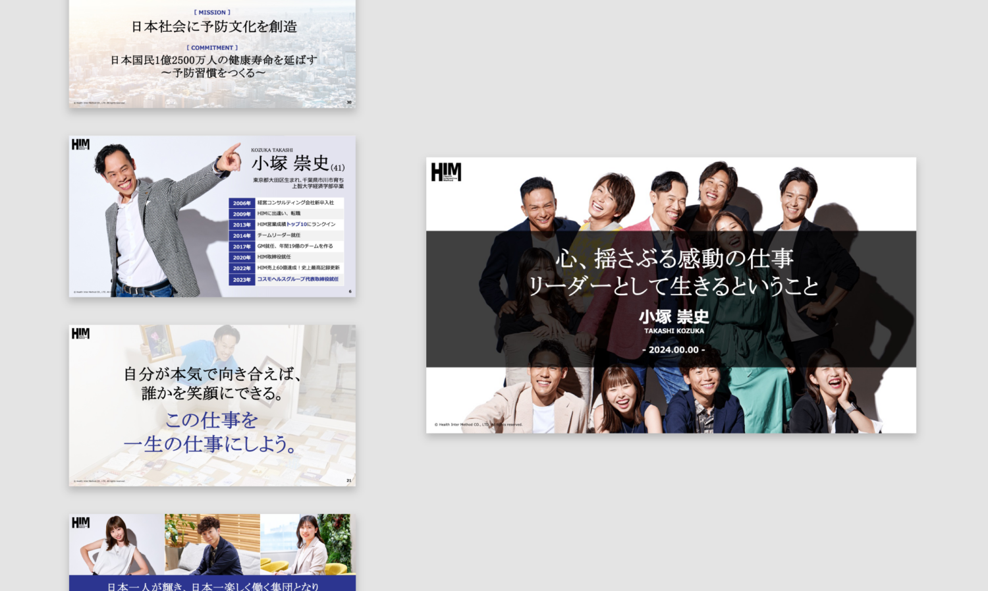Click the [ MISSION ] label
The height and width of the screenshot is (591, 988).
pyautogui.click(x=212, y=12)
